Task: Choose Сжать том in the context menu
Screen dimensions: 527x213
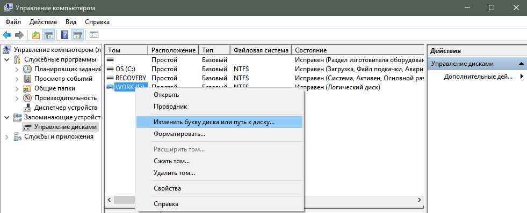Action: [220, 161]
